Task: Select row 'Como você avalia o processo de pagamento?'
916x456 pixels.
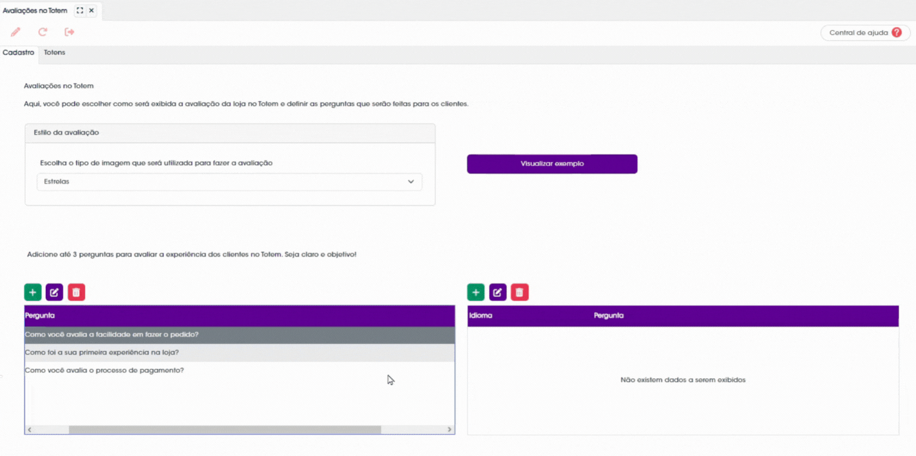Action: [x=239, y=371]
